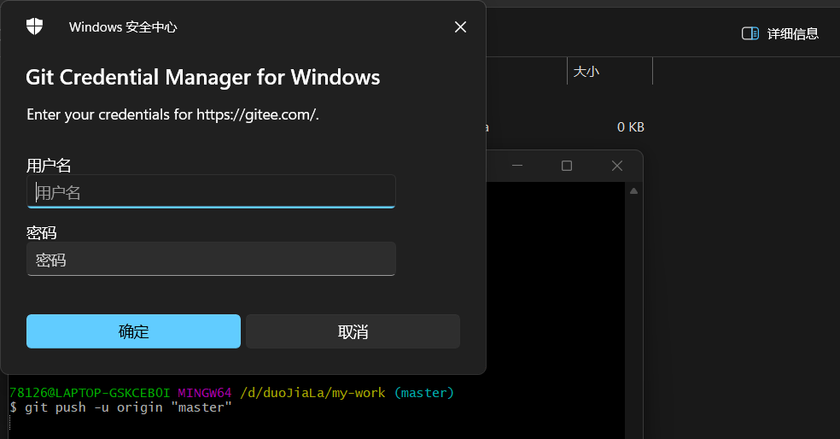The width and height of the screenshot is (840, 439).
Task: Click the Windows 安全中心 title text
Action: pyautogui.click(x=123, y=26)
